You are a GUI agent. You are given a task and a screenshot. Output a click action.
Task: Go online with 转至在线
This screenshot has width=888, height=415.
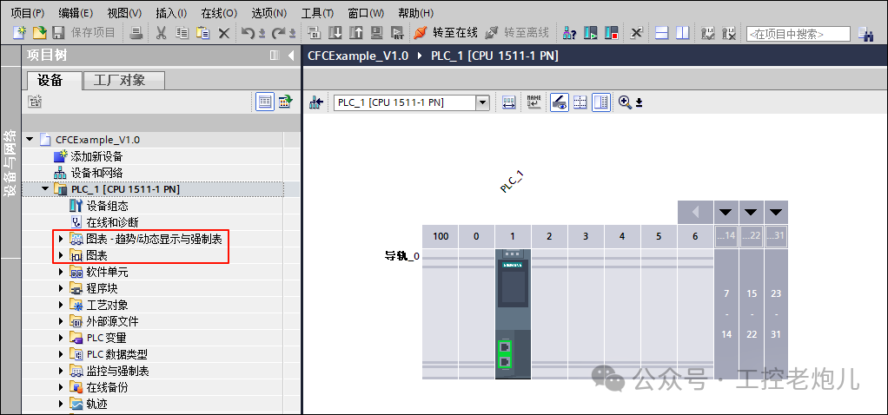[446, 33]
